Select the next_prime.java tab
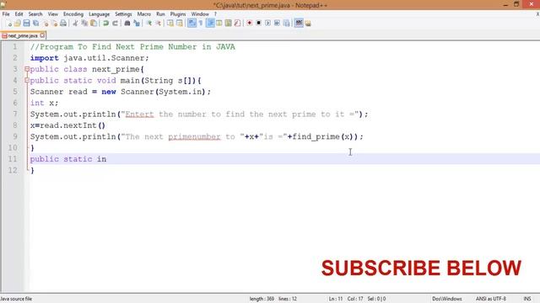This screenshot has width=540, height=303. tap(23, 35)
